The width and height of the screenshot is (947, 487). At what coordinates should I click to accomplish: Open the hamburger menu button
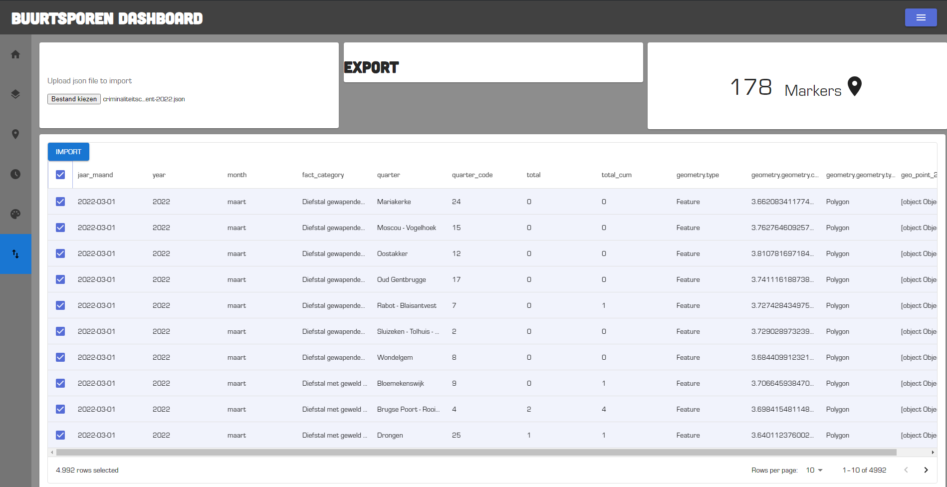click(x=921, y=17)
